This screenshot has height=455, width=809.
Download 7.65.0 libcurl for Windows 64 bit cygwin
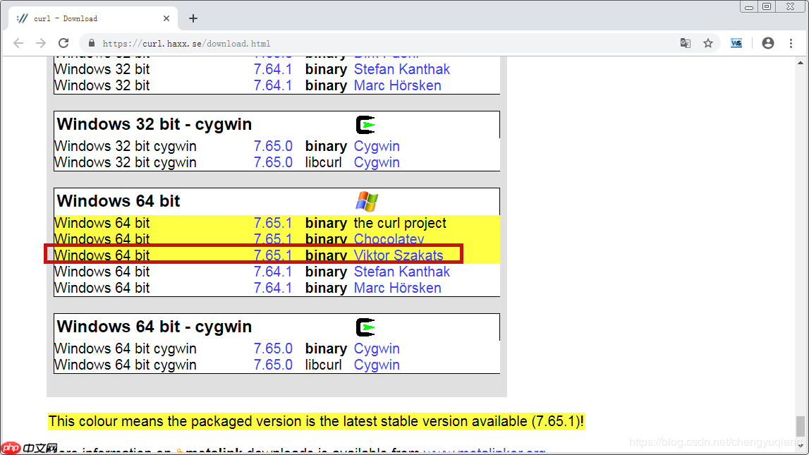click(x=273, y=365)
